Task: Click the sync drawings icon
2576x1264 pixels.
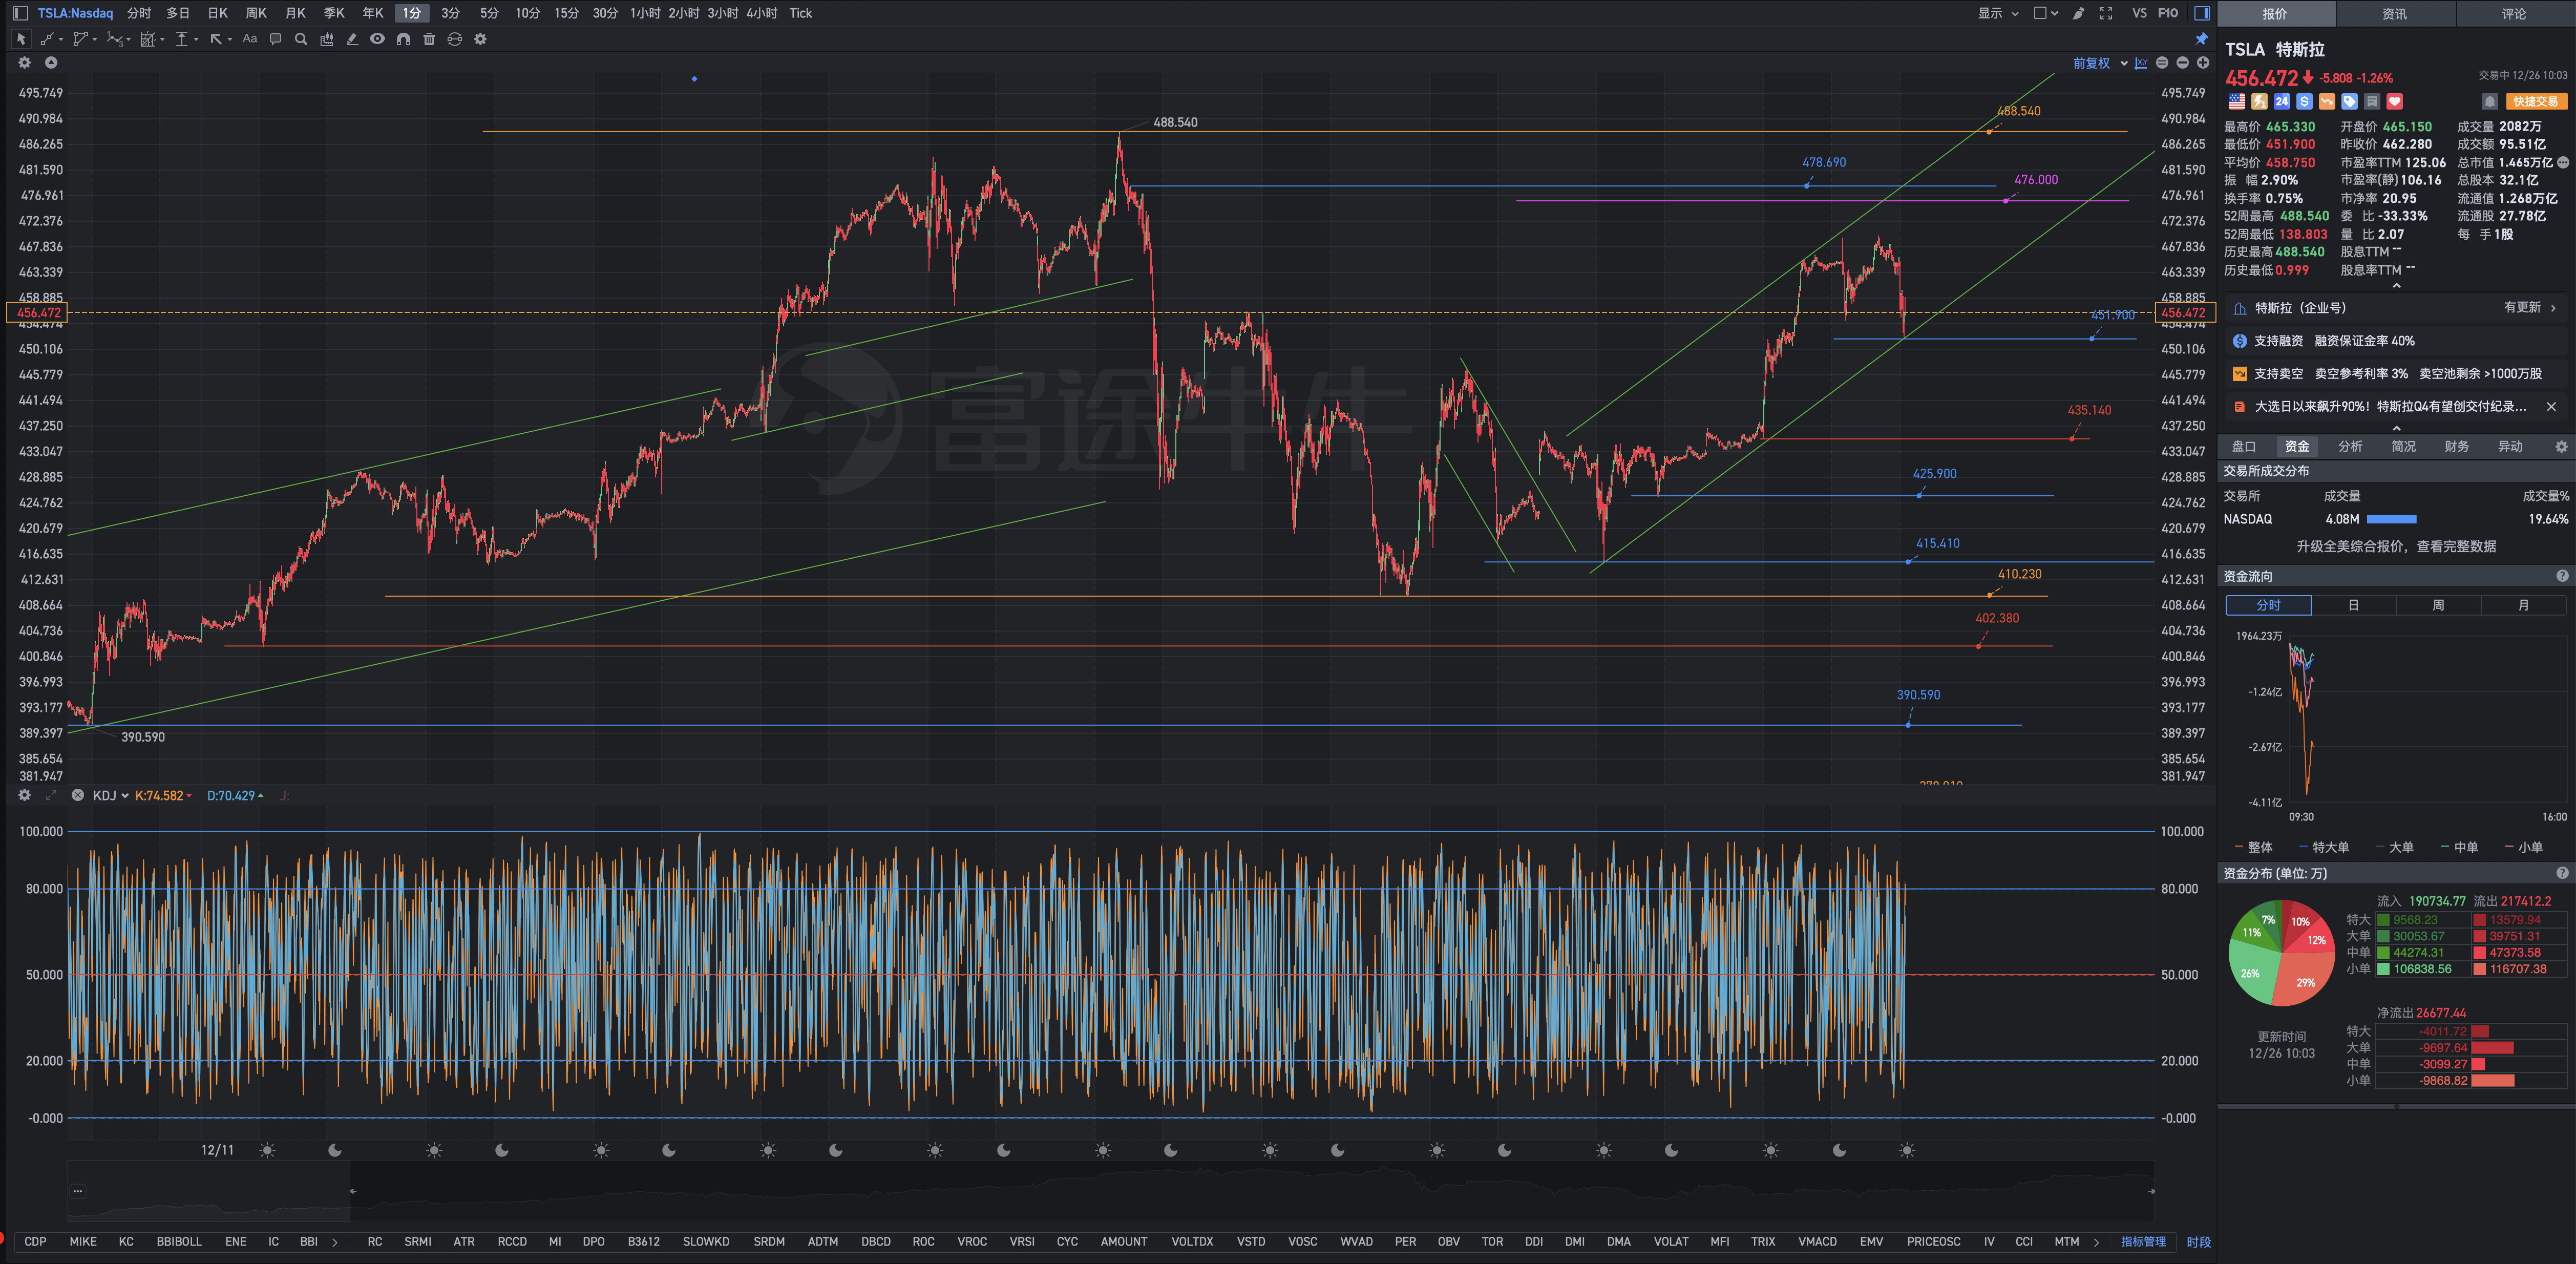Action: 455,39
